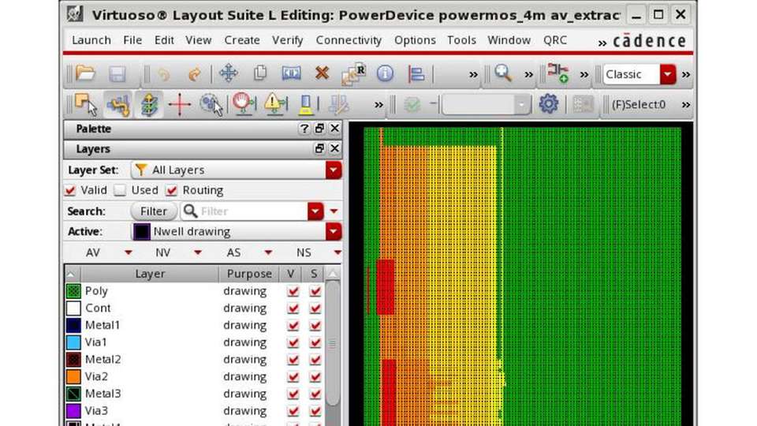Click the stop-hand DRD enforce icon
757x426 pixels.
[x=244, y=104]
